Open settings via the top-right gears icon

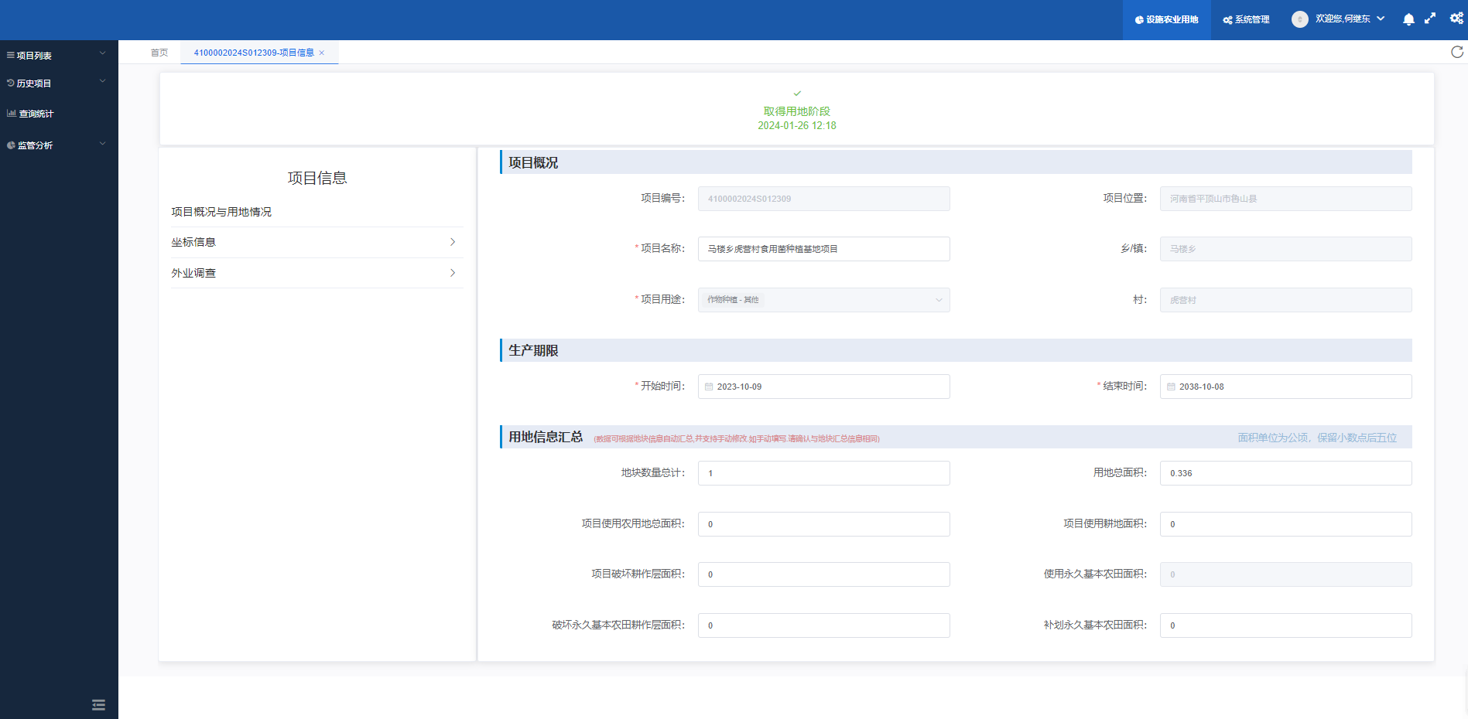(x=1456, y=19)
